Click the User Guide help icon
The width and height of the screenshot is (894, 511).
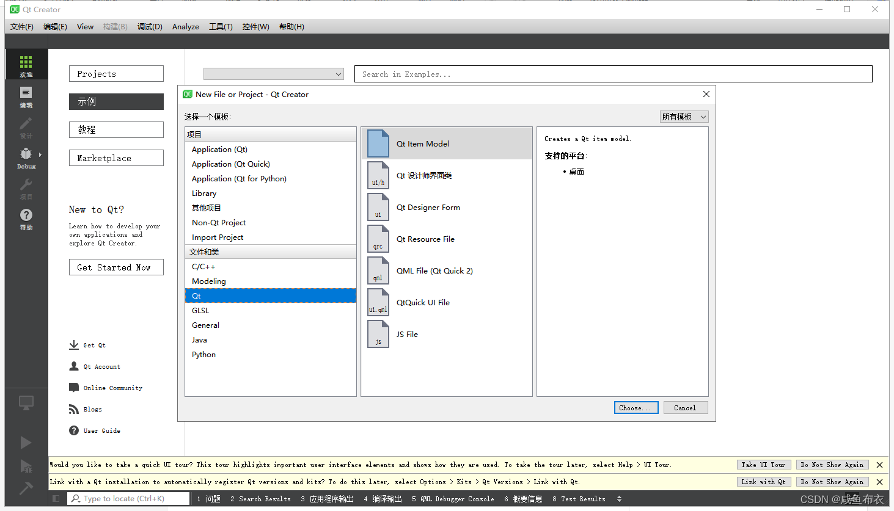[x=74, y=430]
